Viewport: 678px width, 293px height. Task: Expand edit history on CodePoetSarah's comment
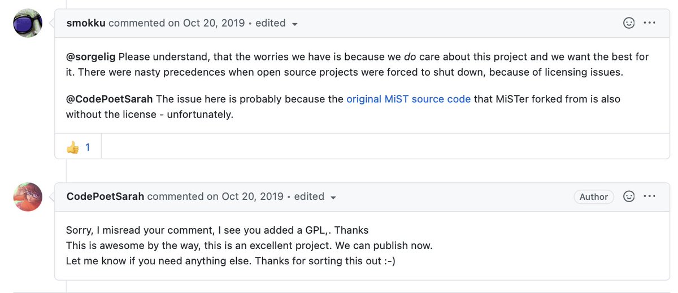333,198
